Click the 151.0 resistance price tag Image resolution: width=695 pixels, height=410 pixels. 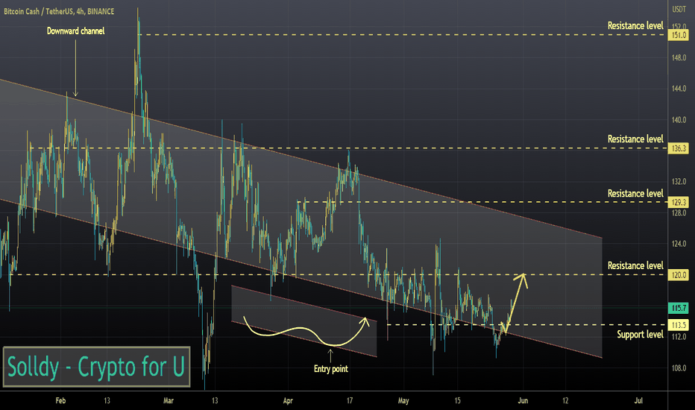tap(678, 35)
